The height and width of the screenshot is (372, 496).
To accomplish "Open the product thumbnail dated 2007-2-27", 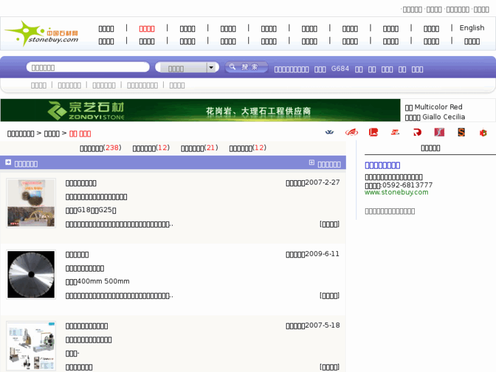I will coord(31,203).
